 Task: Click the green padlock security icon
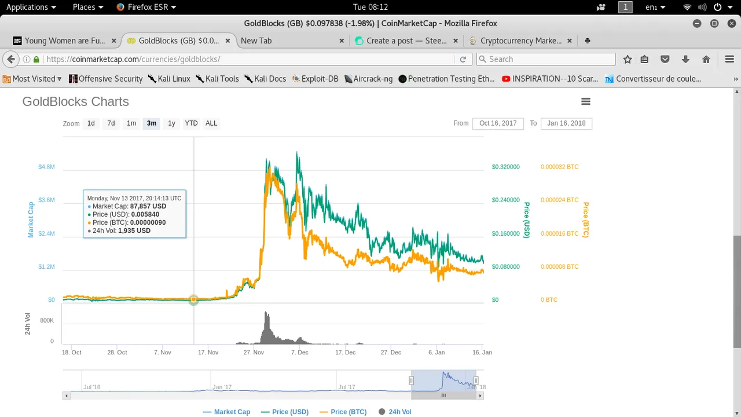(36, 59)
